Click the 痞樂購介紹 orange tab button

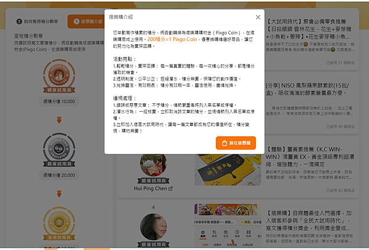[86, 21]
